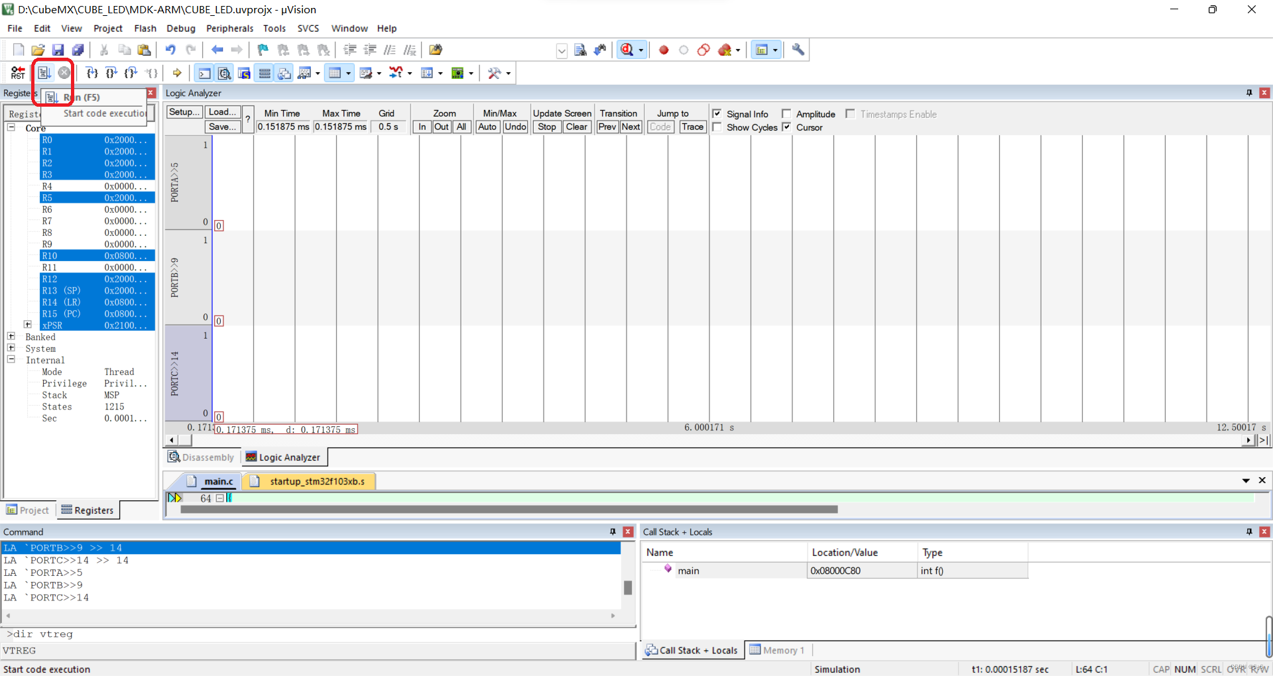Switch to startup_stm32f103xb.s tab

tap(310, 481)
